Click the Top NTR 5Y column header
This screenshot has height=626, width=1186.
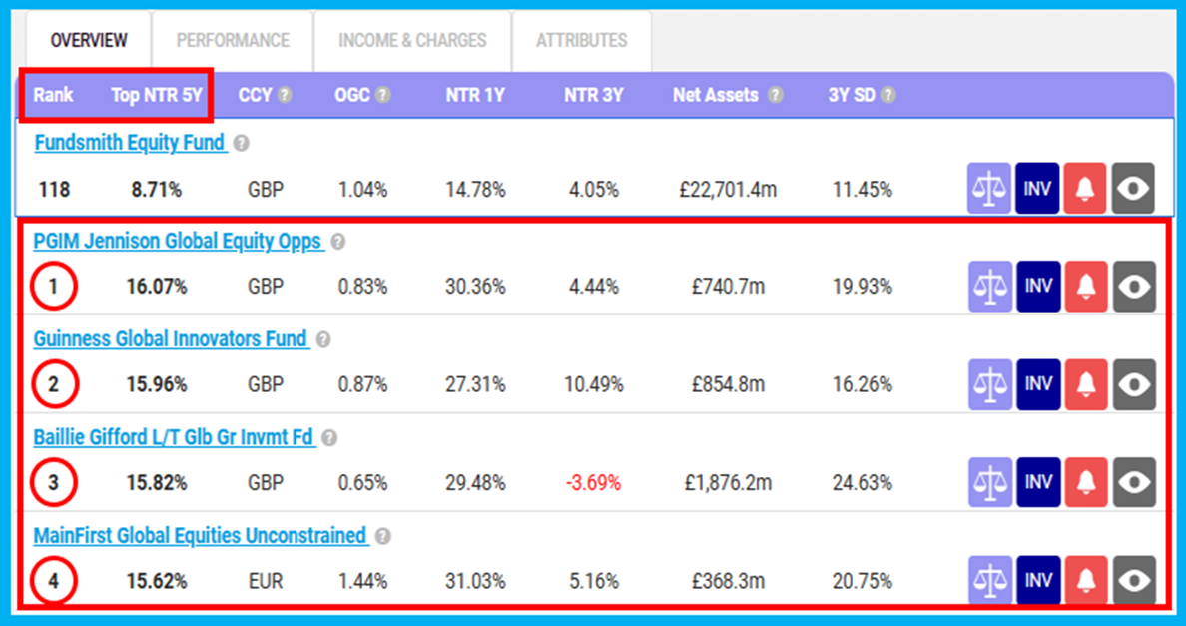156,95
